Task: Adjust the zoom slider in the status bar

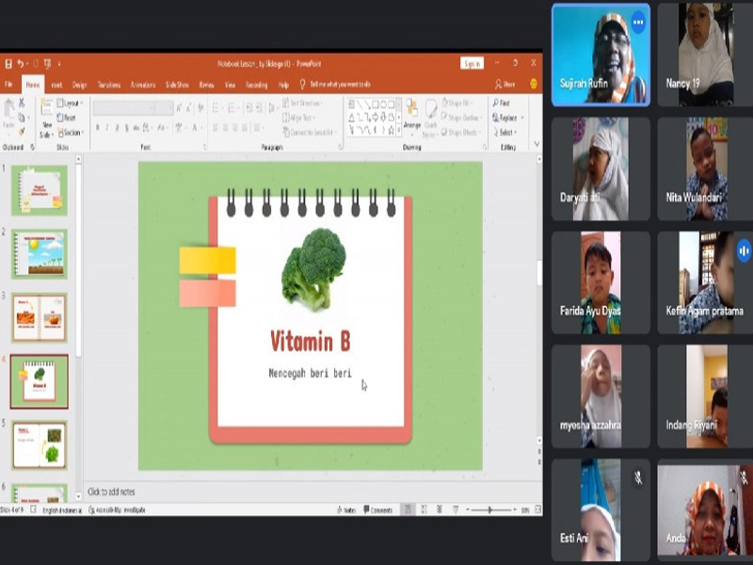Action: pos(489,509)
